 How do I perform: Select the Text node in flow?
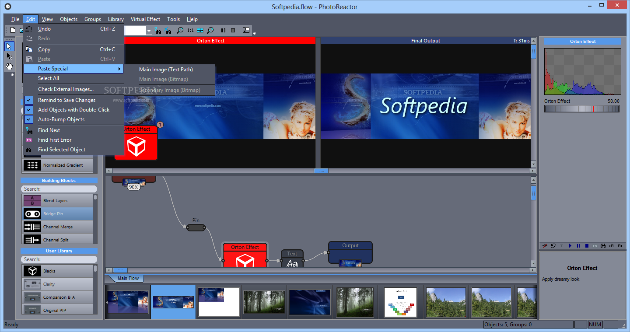coord(292,259)
